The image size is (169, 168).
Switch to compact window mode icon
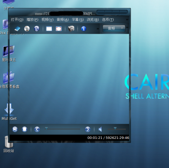[49, 29]
